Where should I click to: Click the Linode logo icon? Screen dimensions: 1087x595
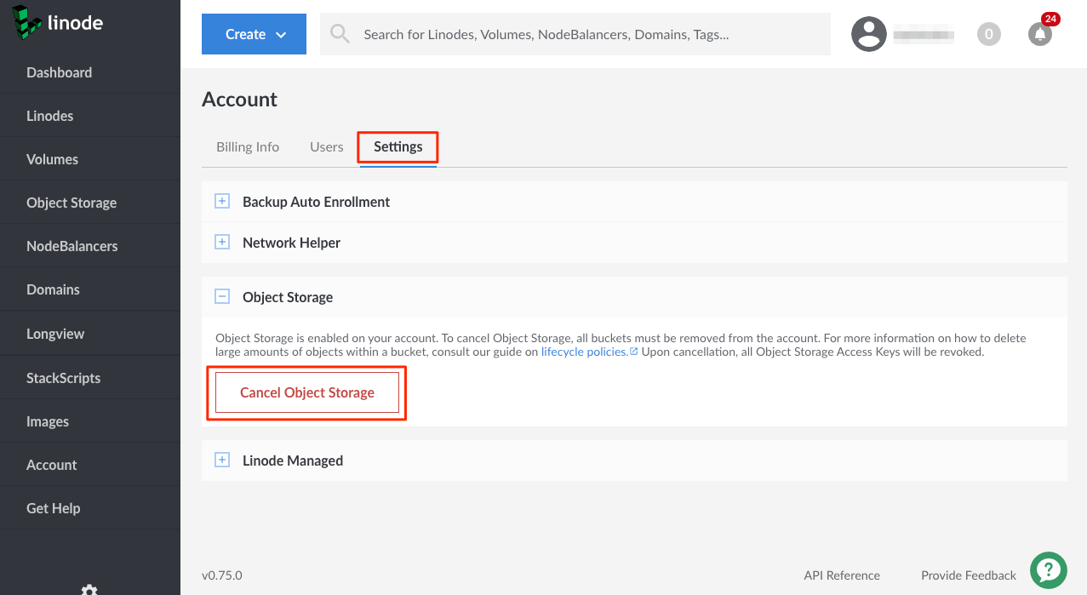[x=26, y=22]
